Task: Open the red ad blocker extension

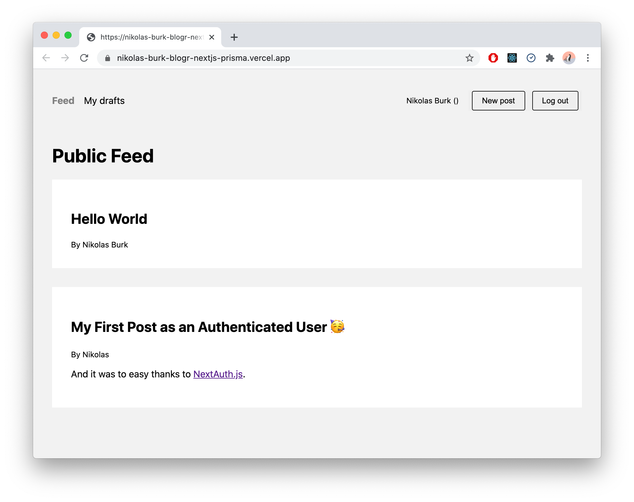Action: point(493,58)
